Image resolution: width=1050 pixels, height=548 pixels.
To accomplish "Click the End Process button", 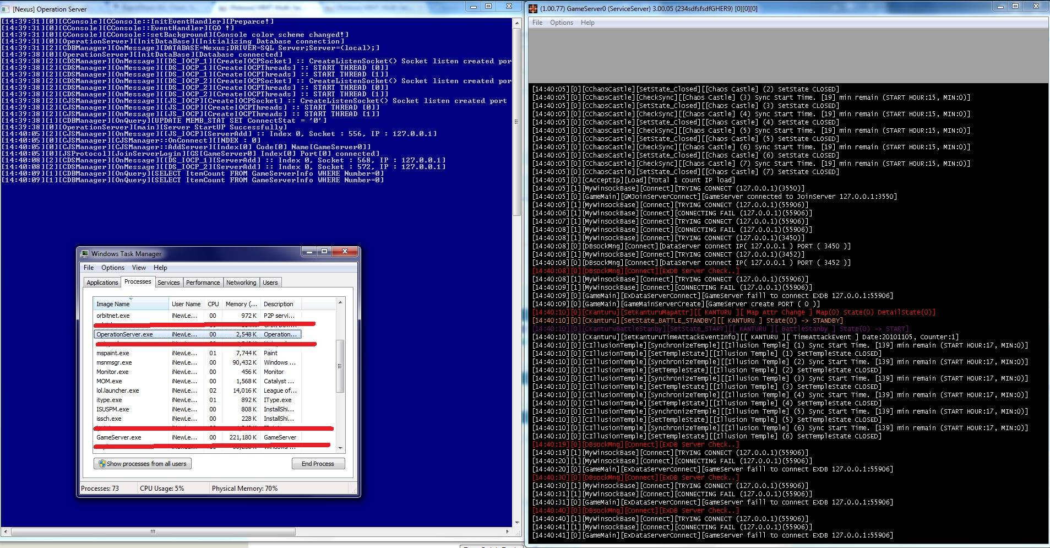I will coord(318,464).
